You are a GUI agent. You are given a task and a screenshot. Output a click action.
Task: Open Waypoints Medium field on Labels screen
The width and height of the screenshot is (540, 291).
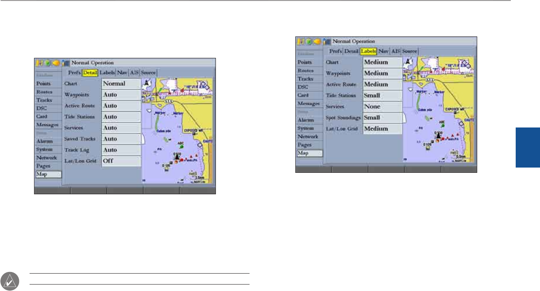pyautogui.click(x=382, y=73)
